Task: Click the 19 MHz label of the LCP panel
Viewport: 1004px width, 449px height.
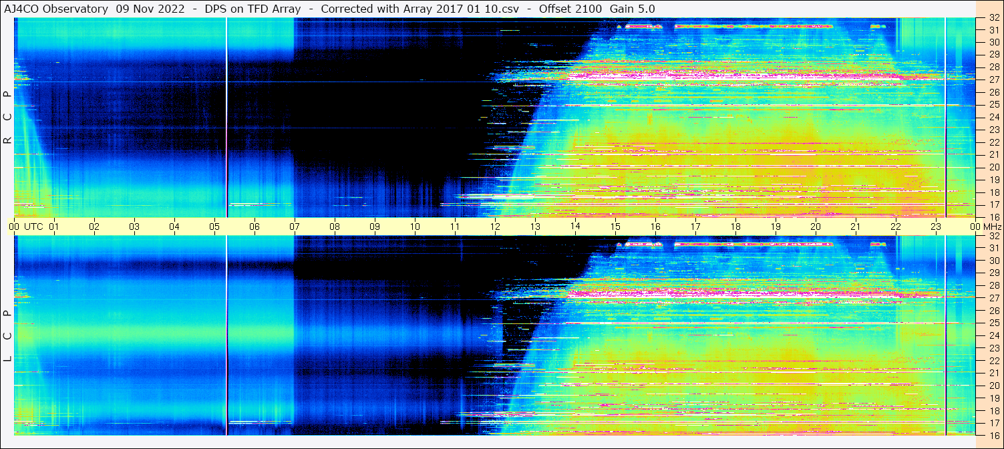Action: tap(993, 398)
